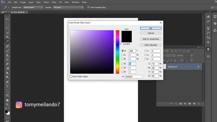Open the Filter menu
217x122 pixels.
(54, 2)
